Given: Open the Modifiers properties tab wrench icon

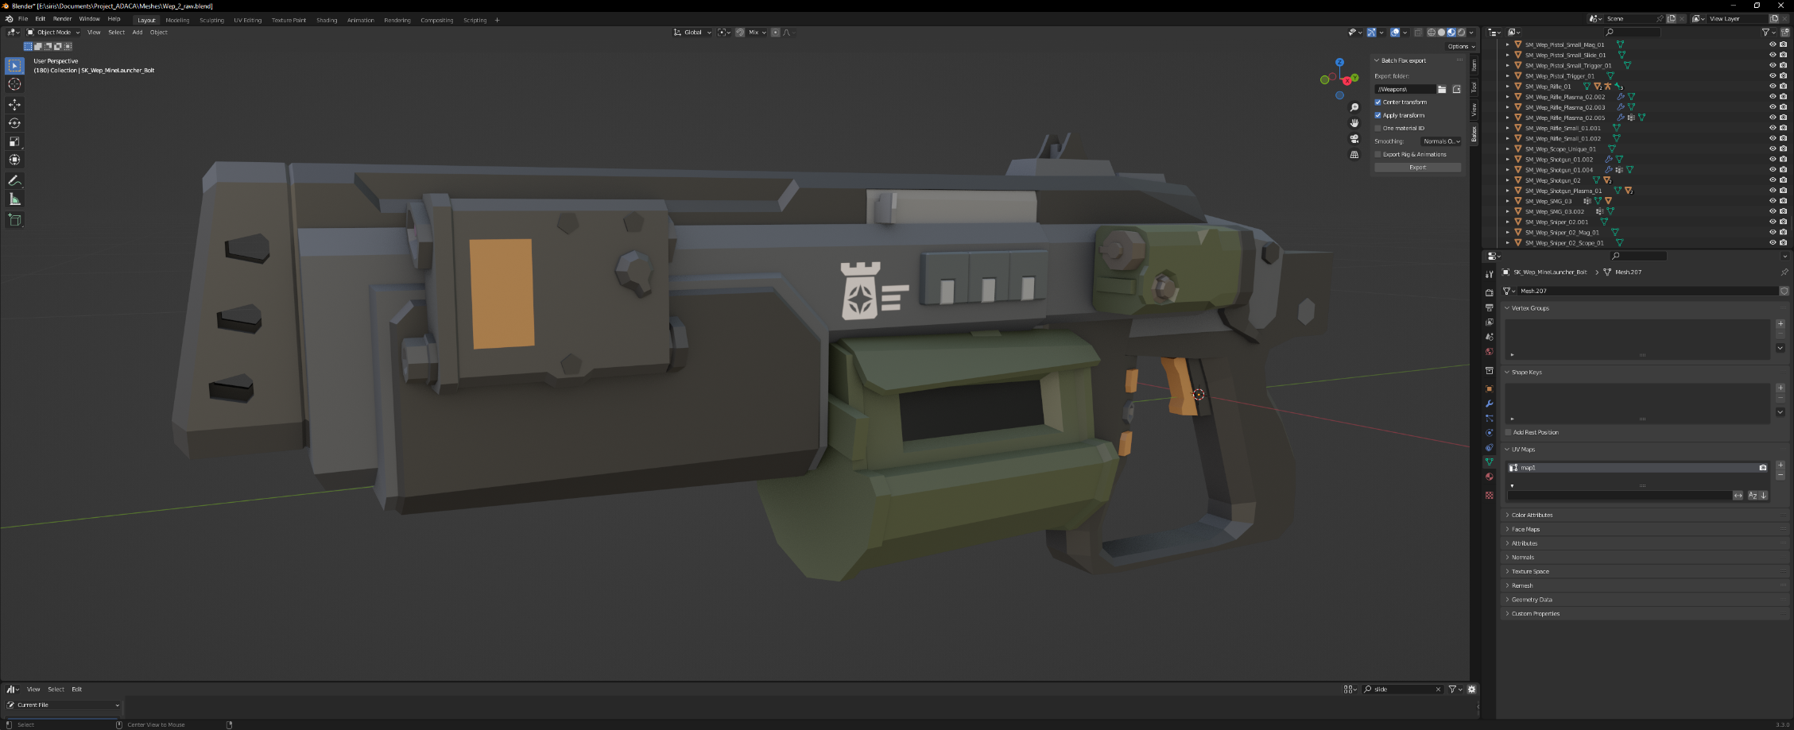Looking at the screenshot, I should pyautogui.click(x=1489, y=404).
